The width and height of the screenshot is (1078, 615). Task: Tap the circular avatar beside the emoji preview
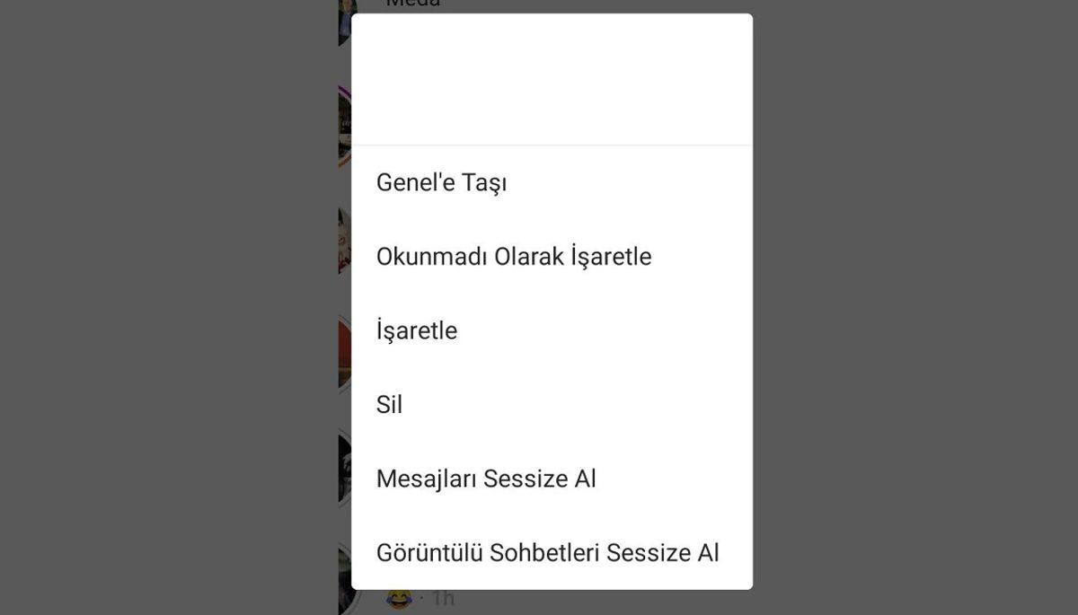346,579
